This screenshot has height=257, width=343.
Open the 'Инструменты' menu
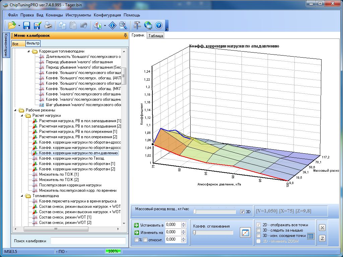[78, 15]
